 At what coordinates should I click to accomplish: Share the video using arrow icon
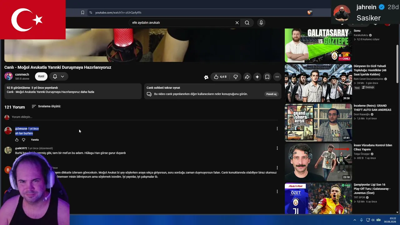tap(247, 77)
